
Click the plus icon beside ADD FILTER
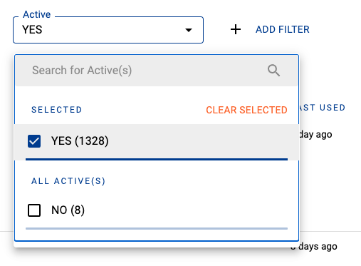pyautogui.click(x=236, y=29)
